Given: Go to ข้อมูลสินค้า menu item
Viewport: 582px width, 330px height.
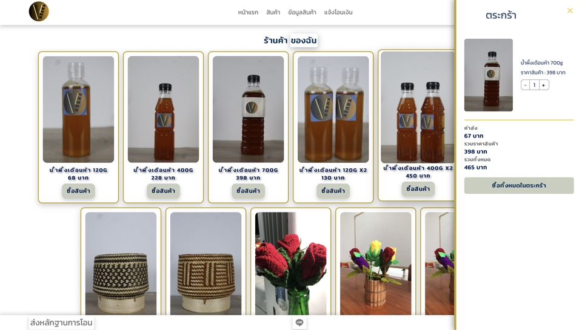Looking at the screenshot, I should click(x=302, y=12).
